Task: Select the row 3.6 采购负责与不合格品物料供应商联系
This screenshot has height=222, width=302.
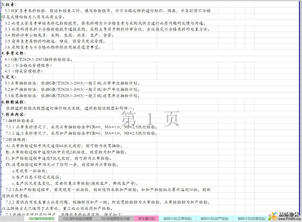Action: click(53, 47)
